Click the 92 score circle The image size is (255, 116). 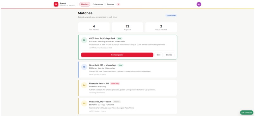tap(84, 40)
